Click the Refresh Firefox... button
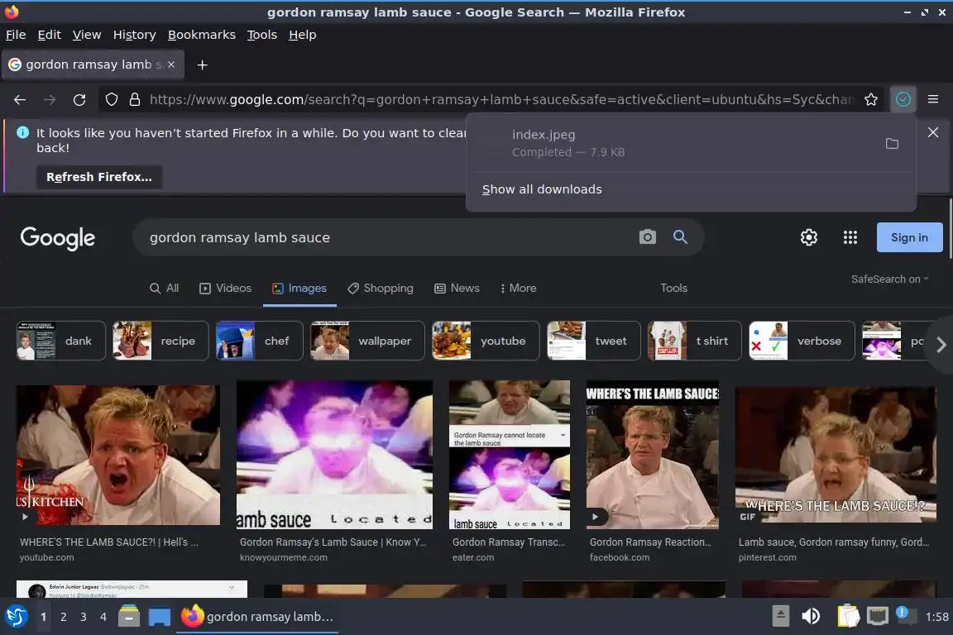The image size is (953, 635). click(99, 177)
